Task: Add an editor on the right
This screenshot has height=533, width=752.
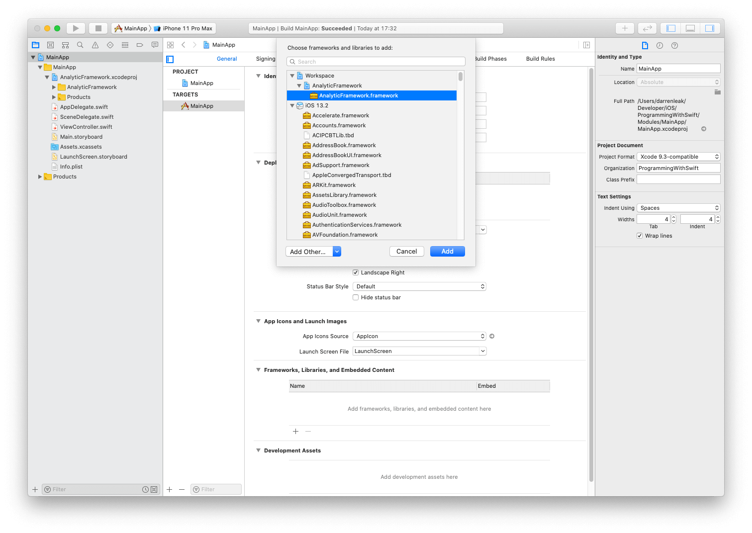Action: pyautogui.click(x=586, y=45)
